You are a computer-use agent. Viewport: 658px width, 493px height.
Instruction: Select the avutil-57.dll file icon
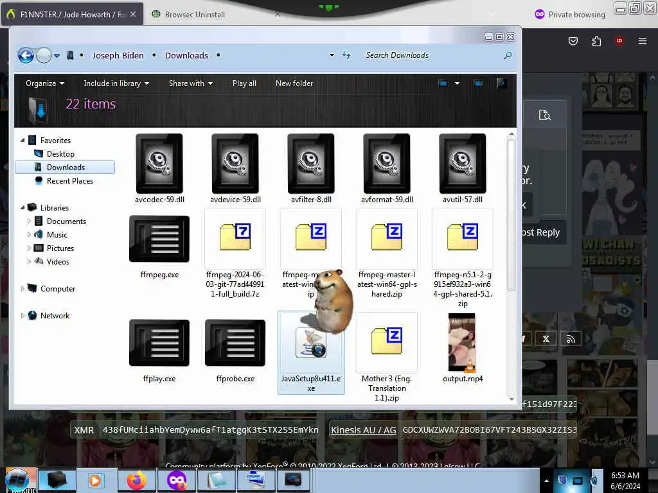(463, 164)
